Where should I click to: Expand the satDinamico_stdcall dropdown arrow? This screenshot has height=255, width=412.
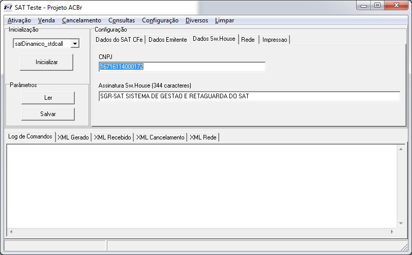(x=75, y=44)
